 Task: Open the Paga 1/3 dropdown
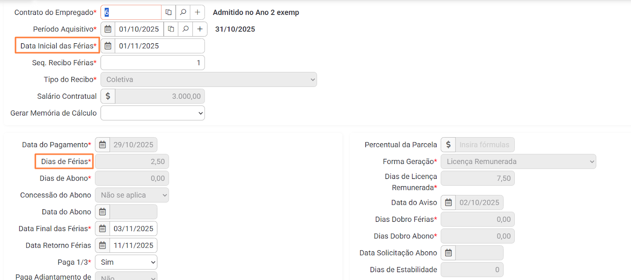126,262
